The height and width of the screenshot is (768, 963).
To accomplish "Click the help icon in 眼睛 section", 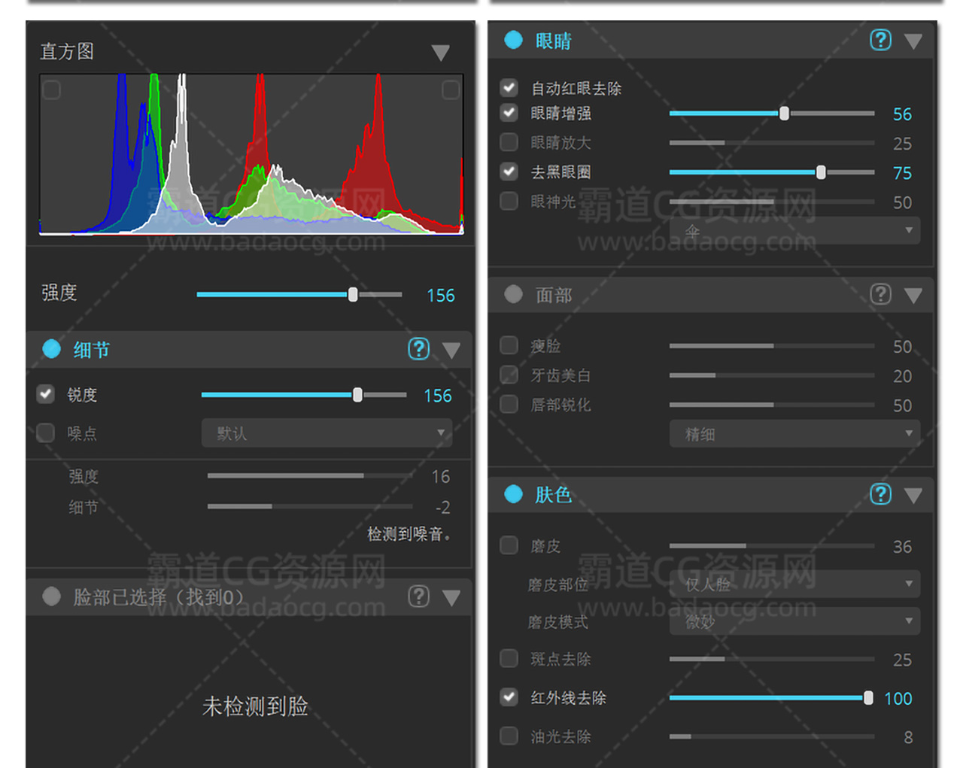I will click(x=880, y=40).
